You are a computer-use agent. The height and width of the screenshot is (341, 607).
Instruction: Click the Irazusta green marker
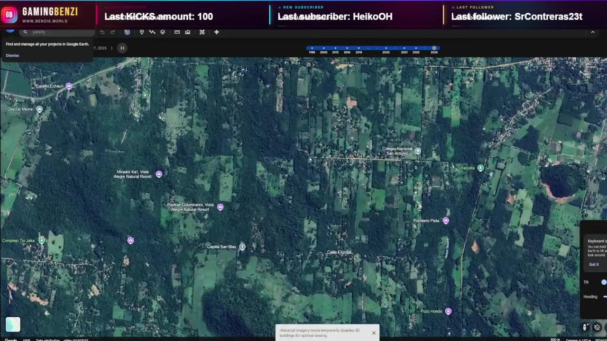(x=480, y=168)
